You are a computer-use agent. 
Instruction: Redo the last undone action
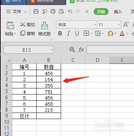tap(78, 12)
